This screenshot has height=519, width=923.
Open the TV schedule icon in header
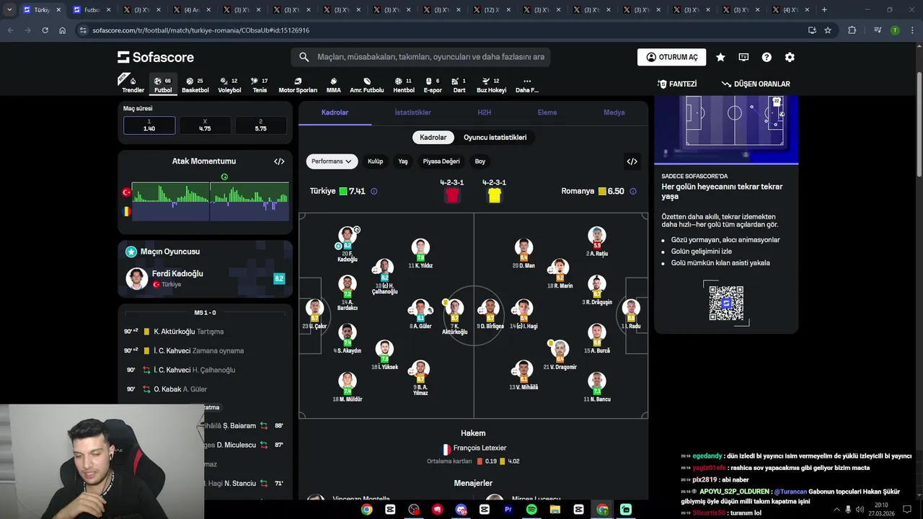point(743,57)
